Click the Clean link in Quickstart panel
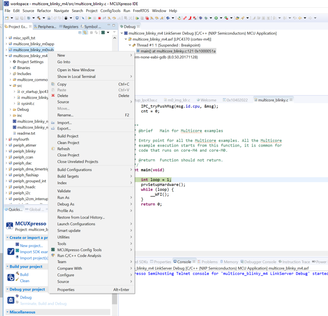 tap(25, 281)
